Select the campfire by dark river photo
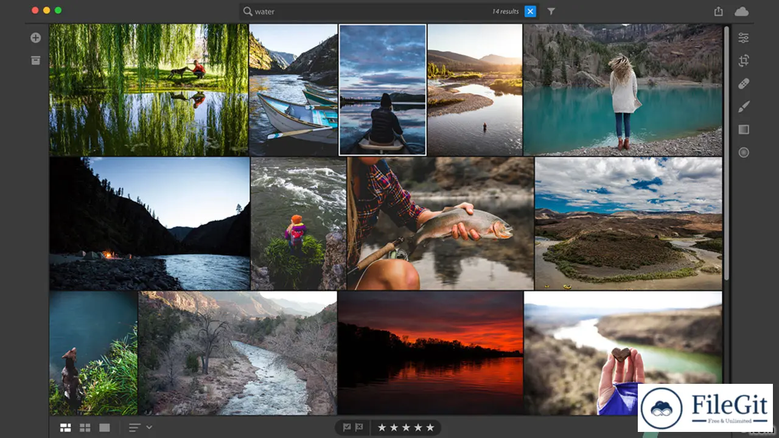This screenshot has height=438, width=779. click(x=150, y=223)
